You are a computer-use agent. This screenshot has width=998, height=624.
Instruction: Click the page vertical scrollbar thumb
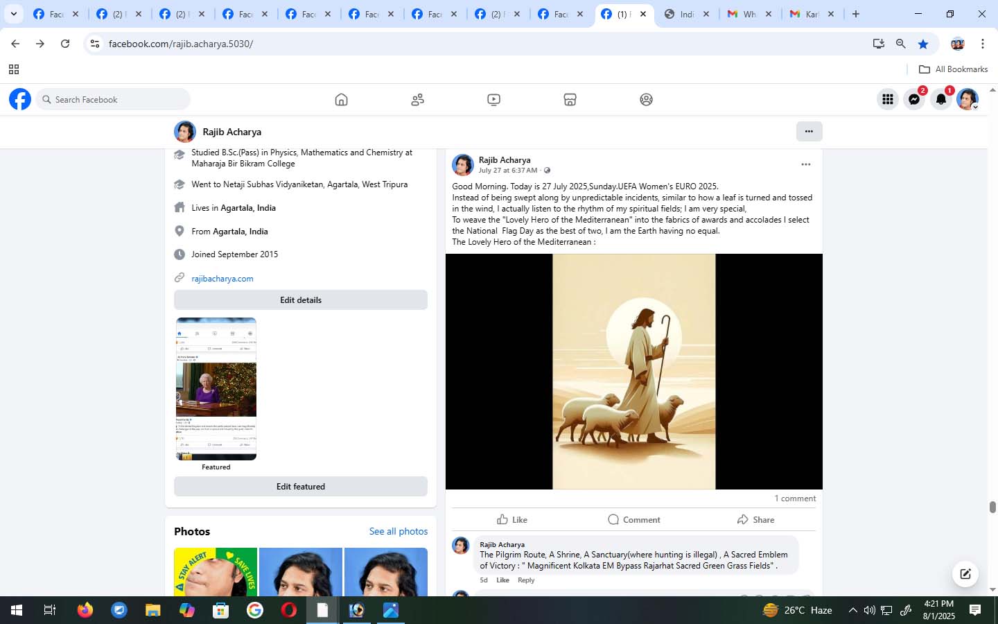coord(992,507)
